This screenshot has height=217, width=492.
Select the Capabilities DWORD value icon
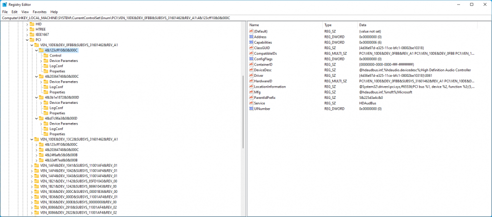click(251, 42)
